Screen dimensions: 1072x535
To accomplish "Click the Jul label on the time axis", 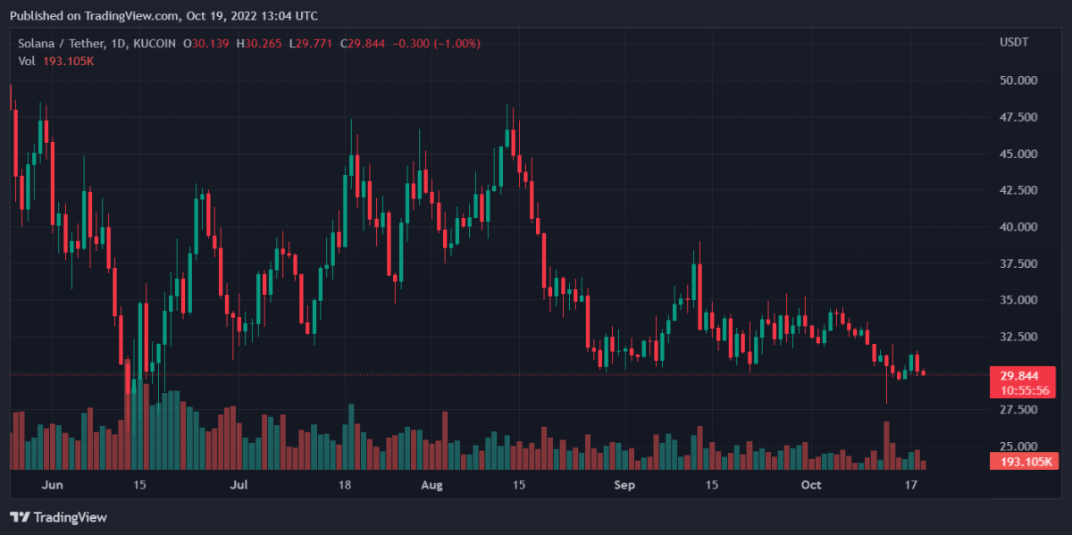I will 239,485.
